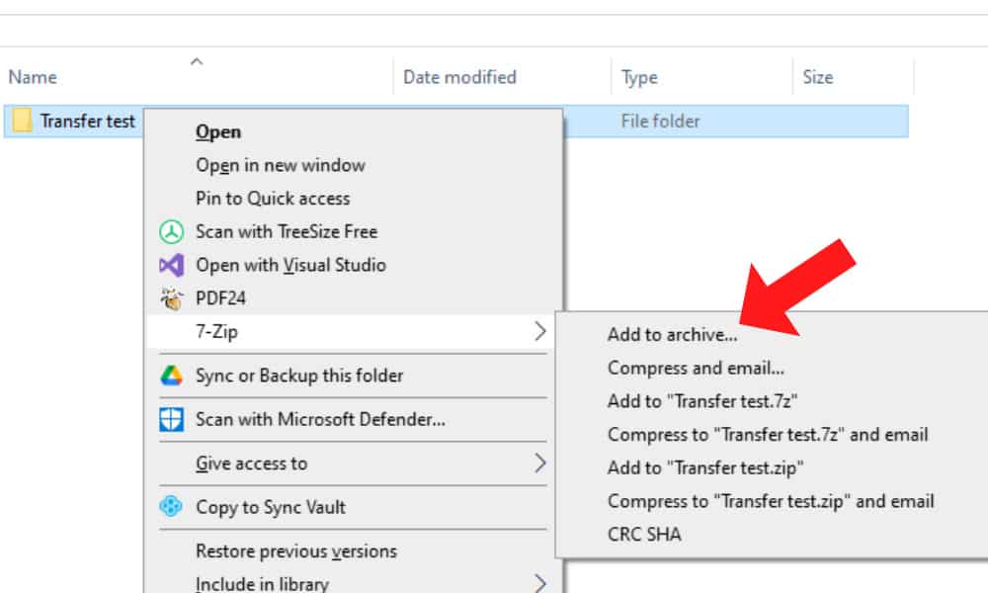Screen dimensions: 988x593
Task: Expand the 7-Zip submenu arrow
Action: pyautogui.click(x=539, y=332)
